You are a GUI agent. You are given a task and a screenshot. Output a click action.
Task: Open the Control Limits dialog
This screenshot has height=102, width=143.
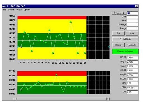125,39
